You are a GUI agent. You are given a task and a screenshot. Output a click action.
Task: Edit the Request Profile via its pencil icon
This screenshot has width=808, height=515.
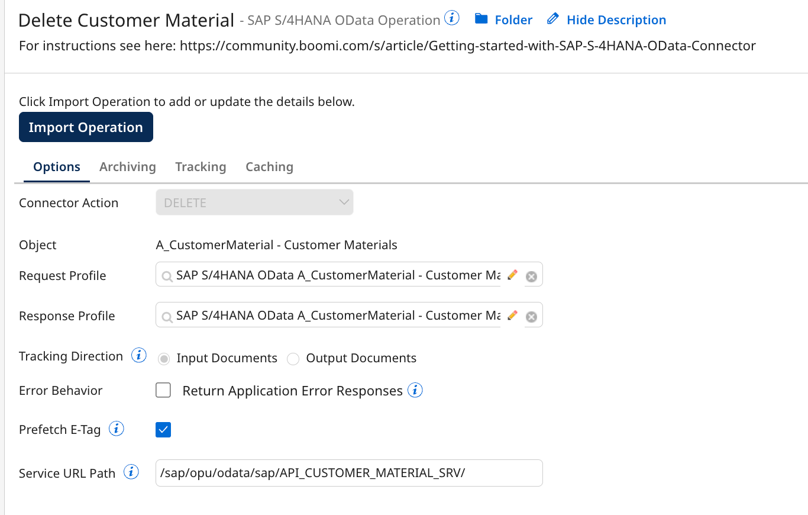(x=512, y=274)
